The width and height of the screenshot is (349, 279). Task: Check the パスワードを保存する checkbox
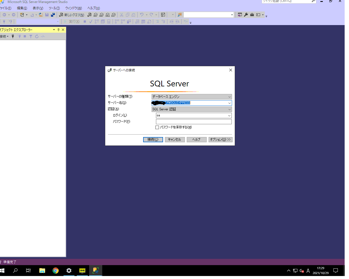click(157, 127)
